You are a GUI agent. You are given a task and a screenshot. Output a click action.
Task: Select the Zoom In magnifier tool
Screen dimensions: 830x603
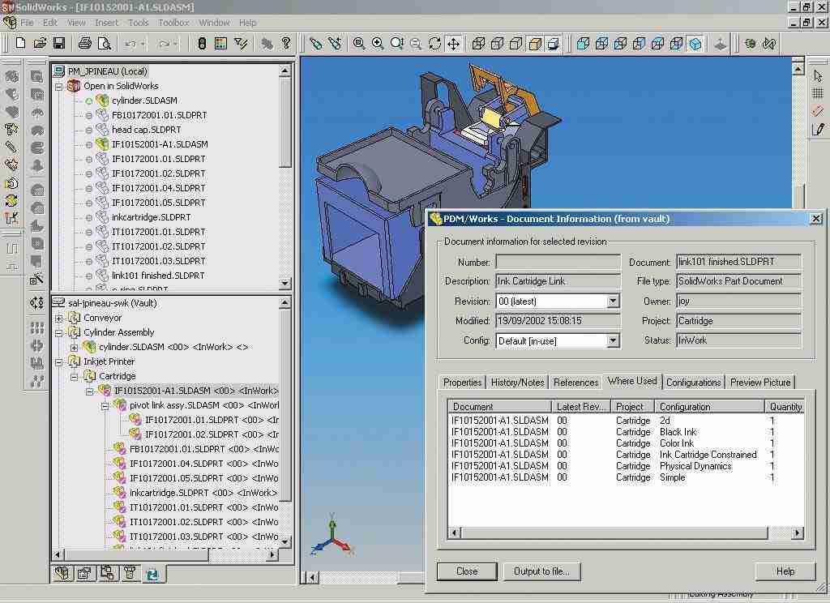pos(378,44)
